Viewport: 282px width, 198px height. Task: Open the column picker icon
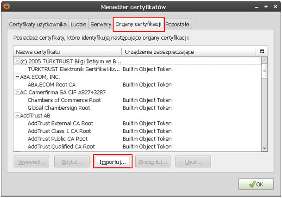click(x=262, y=51)
